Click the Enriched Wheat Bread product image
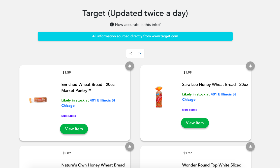This screenshot has width=280, height=168. click(x=38, y=100)
